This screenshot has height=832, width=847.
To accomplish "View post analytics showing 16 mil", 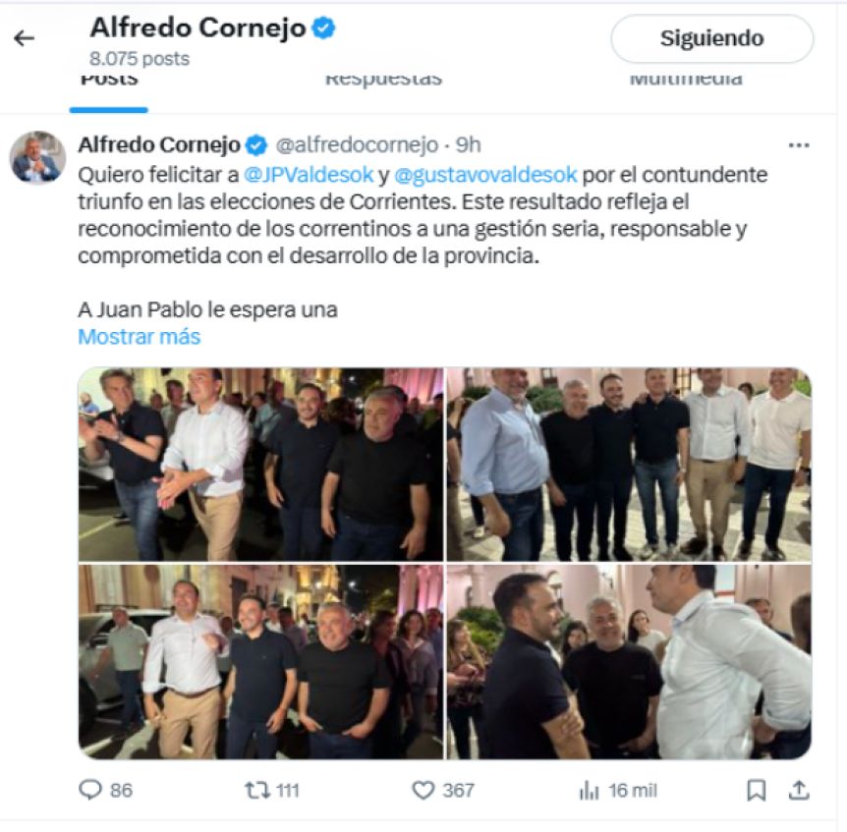I will pyautogui.click(x=618, y=791).
